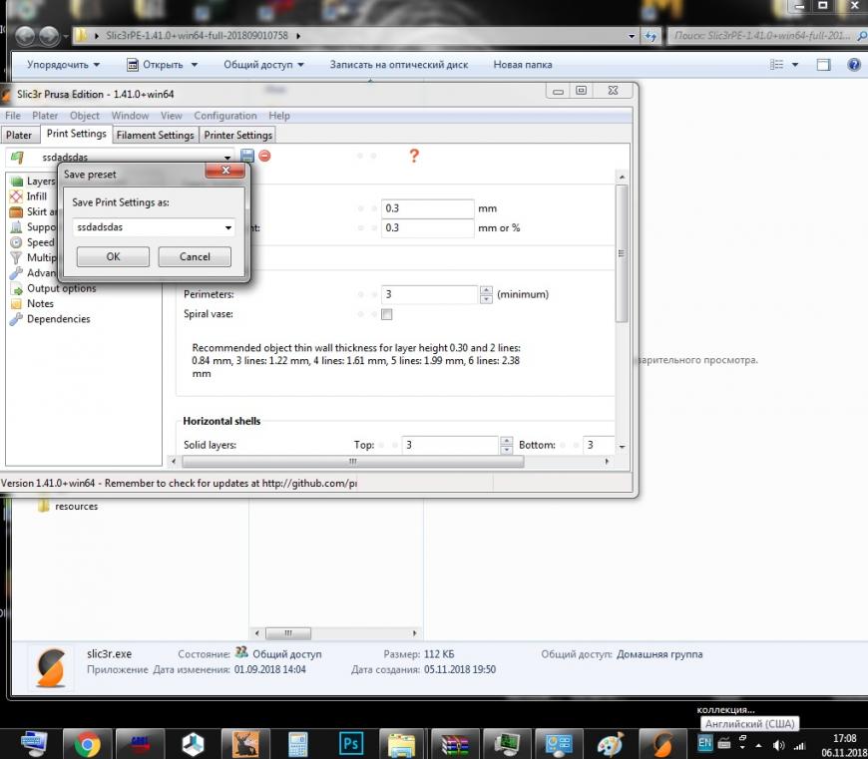Click the Explorer back navigation button

coord(25,36)
